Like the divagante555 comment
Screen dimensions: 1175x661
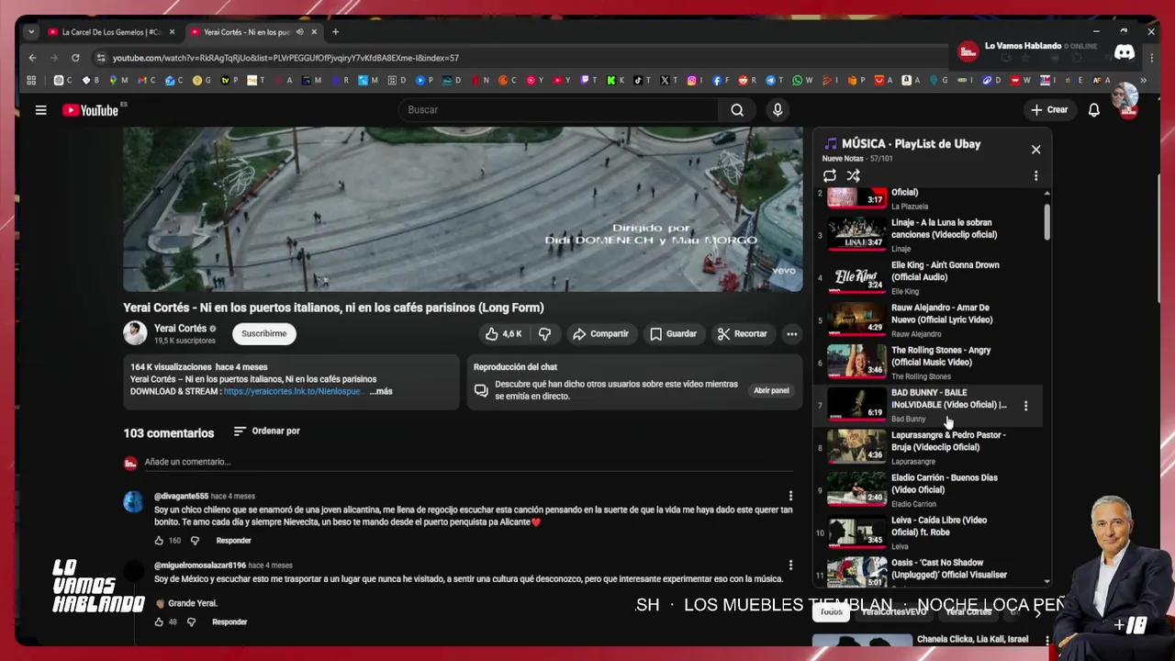159,541
